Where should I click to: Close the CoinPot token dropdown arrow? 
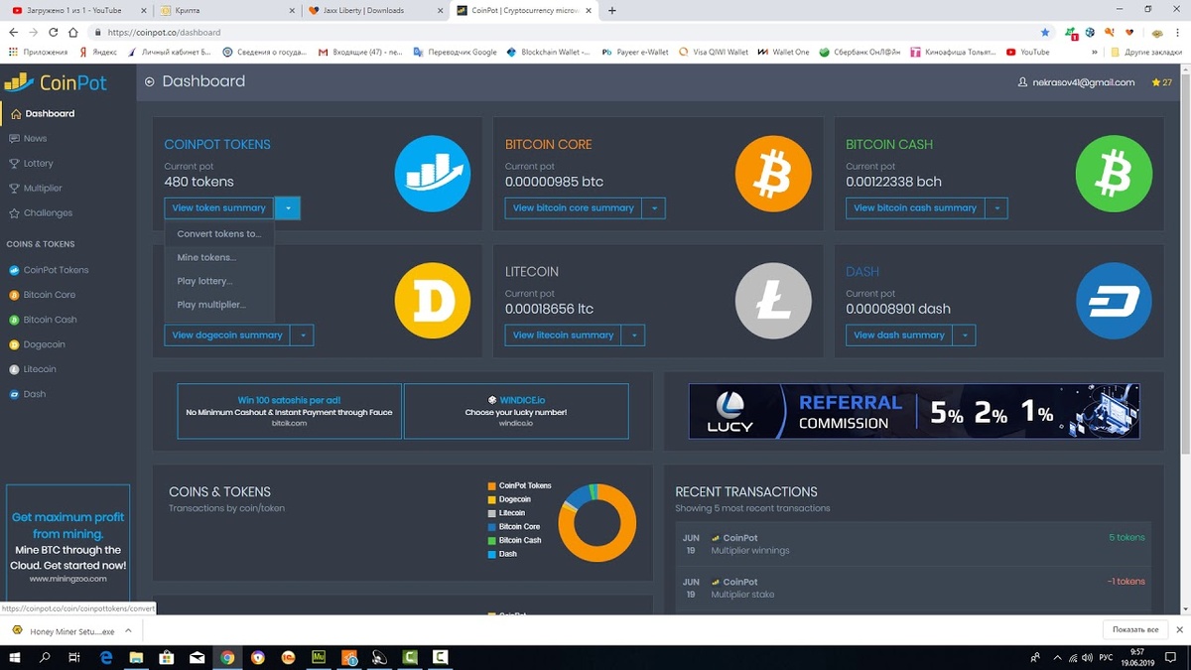tap(288, 207)
